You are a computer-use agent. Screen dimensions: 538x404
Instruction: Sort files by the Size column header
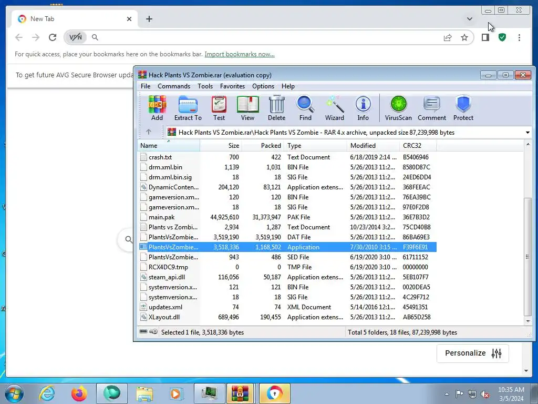tap(221, 145)
